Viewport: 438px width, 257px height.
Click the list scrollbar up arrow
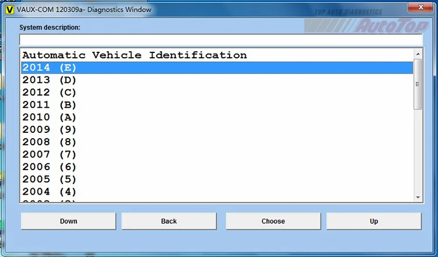coord(418,54)
